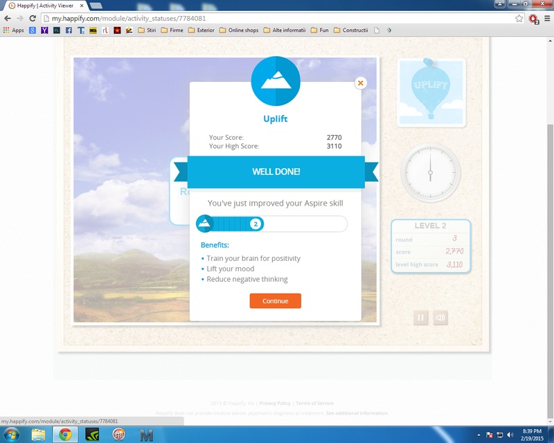Select the Happify Activity Viewer tab
This screenshot has width=554, height=443.
click(44, 6)
